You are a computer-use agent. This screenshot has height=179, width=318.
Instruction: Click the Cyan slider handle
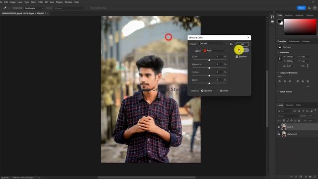(209, 60)
